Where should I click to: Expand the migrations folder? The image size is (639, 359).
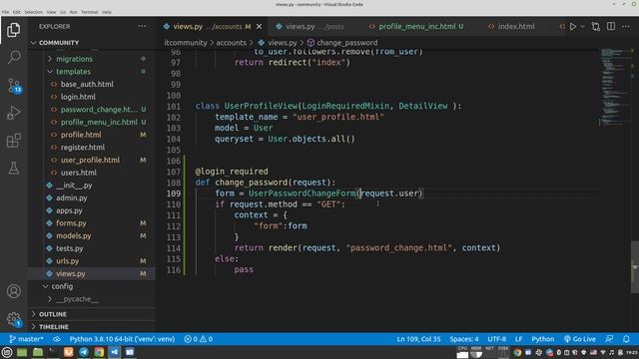pyautogui.click(x=92, y=59)
